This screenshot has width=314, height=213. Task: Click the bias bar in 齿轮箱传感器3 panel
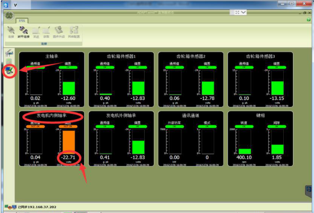[x=278, y=88]
